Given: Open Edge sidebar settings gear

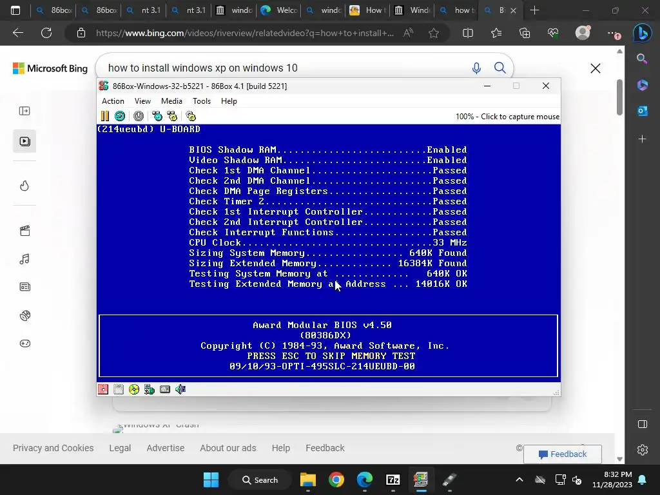Looking at the screenshot, I should (x=643, y=450).
